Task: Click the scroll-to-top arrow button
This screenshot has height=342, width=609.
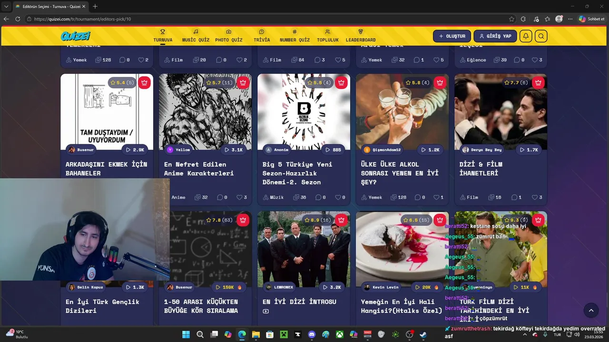Action: (x=591, y=311)
